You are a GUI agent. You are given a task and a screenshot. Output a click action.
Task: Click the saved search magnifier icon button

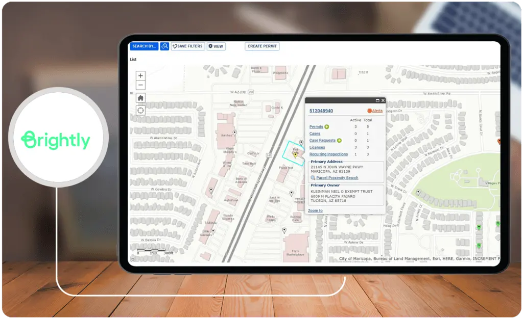[x=164, y=46]
